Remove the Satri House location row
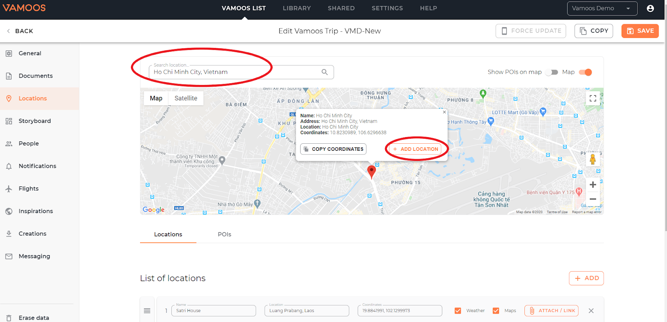This screenshot has height=322, width=667. click(x=591, y=311)
